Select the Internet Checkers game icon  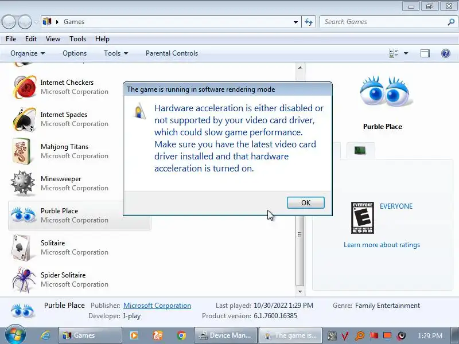pos(25,87)
